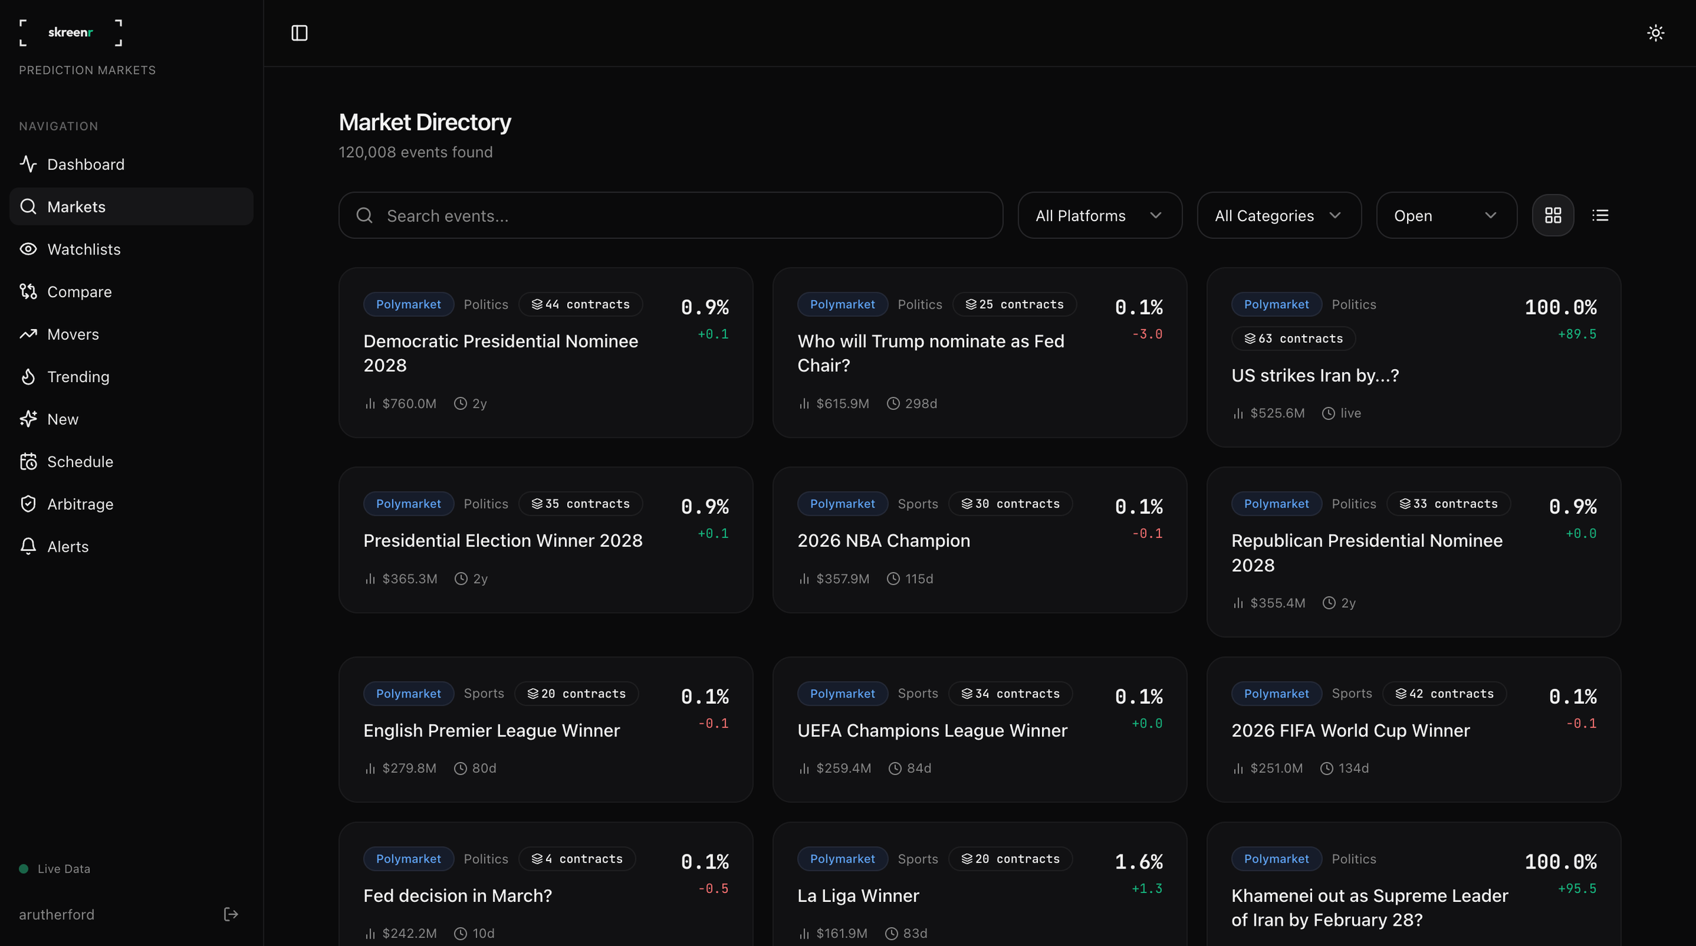Switch theme with the sun icon
This screenshot has width=1696, height=946.
pos(1655,33)
